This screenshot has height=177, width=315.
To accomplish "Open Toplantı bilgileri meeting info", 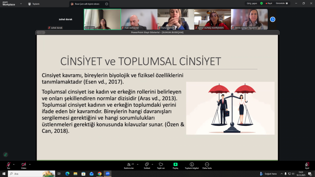I will [192, 165].
